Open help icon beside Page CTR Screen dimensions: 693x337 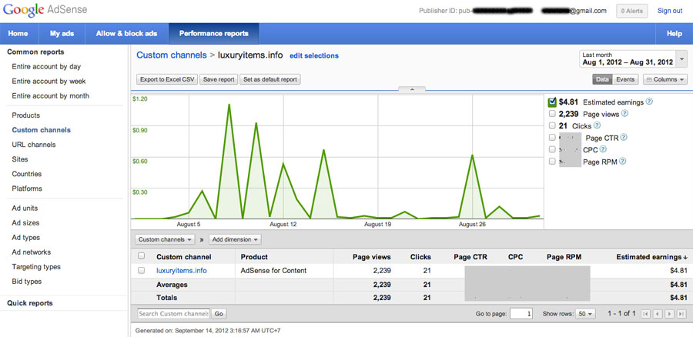[624, 138]
